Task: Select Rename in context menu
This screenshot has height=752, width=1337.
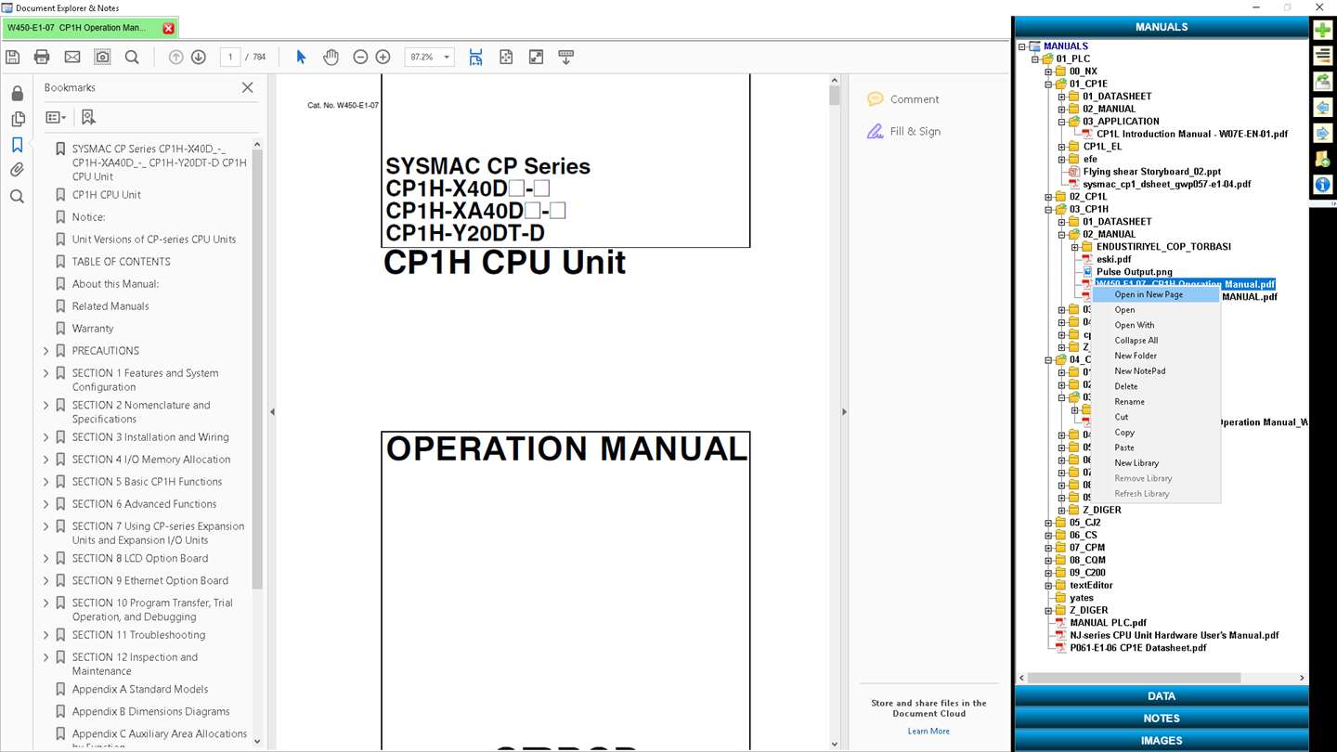Action: pos(1155,402)
